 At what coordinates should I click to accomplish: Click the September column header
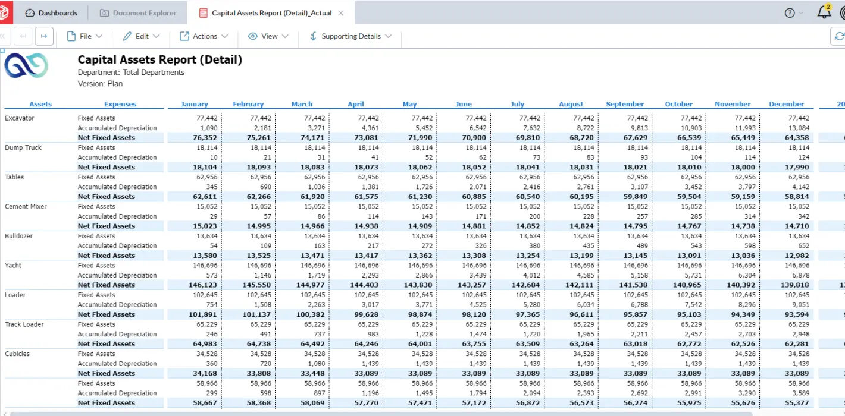point(625,104)
